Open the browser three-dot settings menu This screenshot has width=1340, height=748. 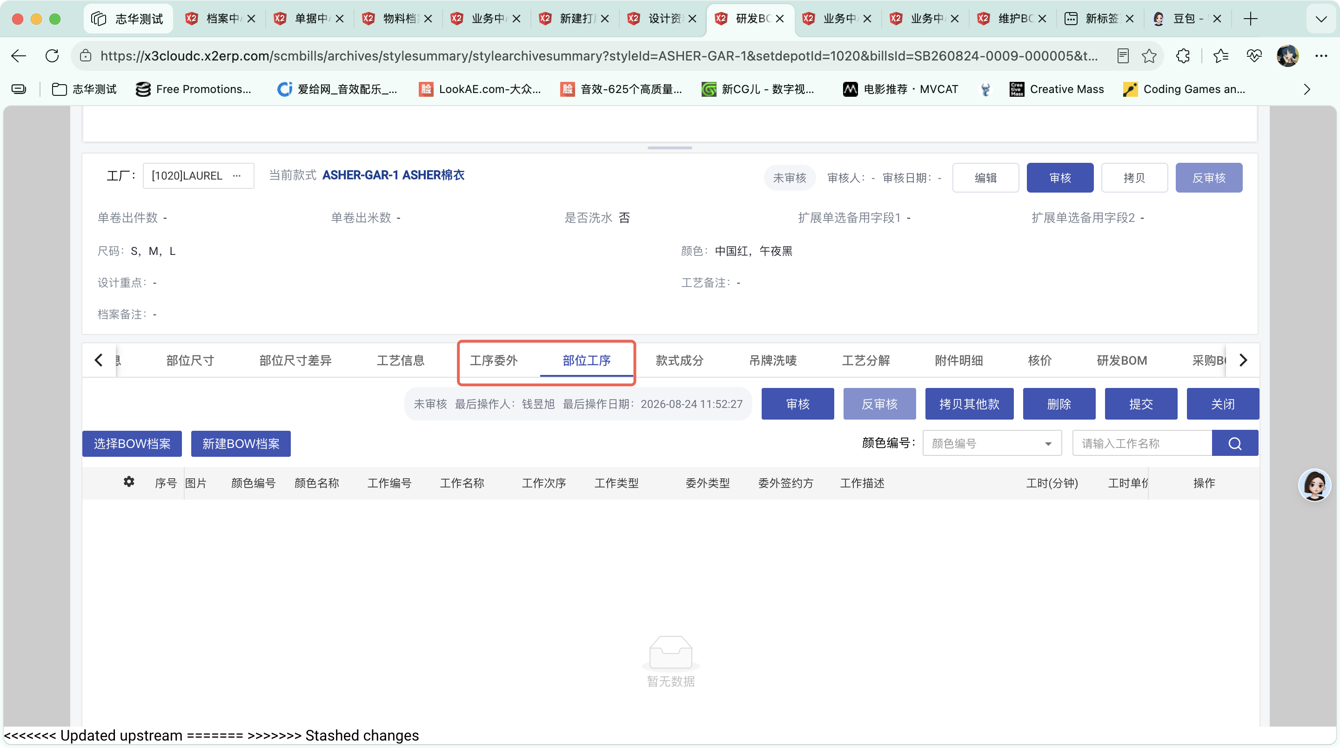1321,56
